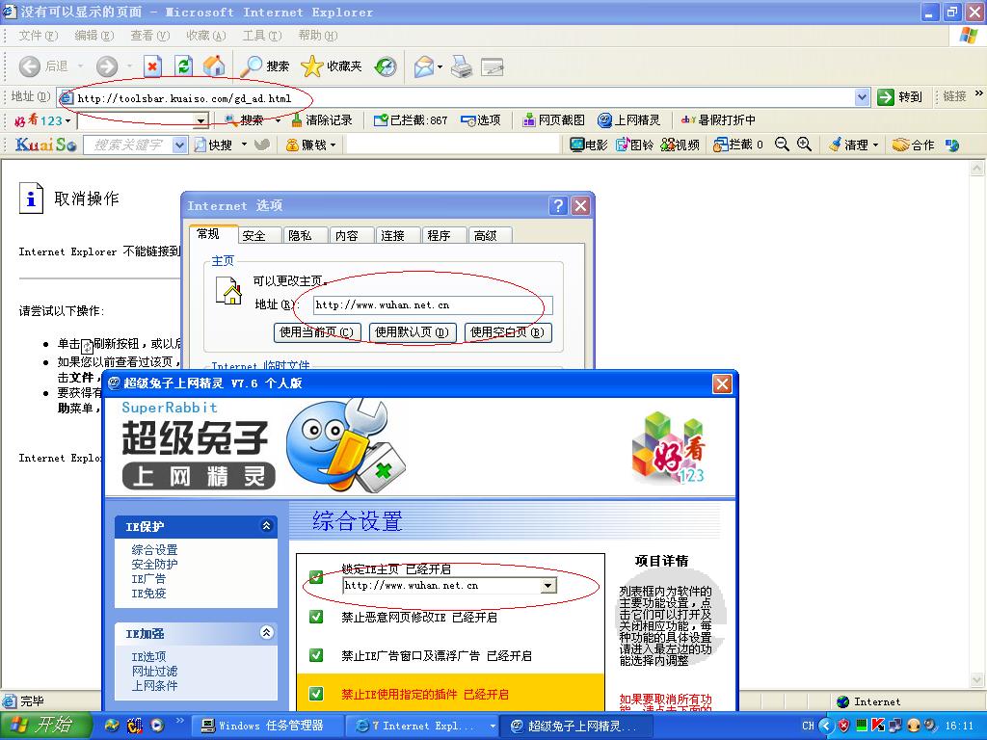This screenshot has height=740, width=987.
Task: Click the homepage 地址 input field
Action: click(433, 305)
